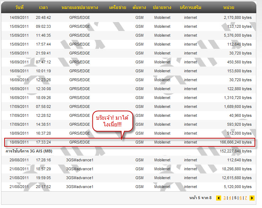Image resolution: width=262 pixels, height=208 pixels.
Task: Click the ปลายทาง column header
Action: coord(162,7)
